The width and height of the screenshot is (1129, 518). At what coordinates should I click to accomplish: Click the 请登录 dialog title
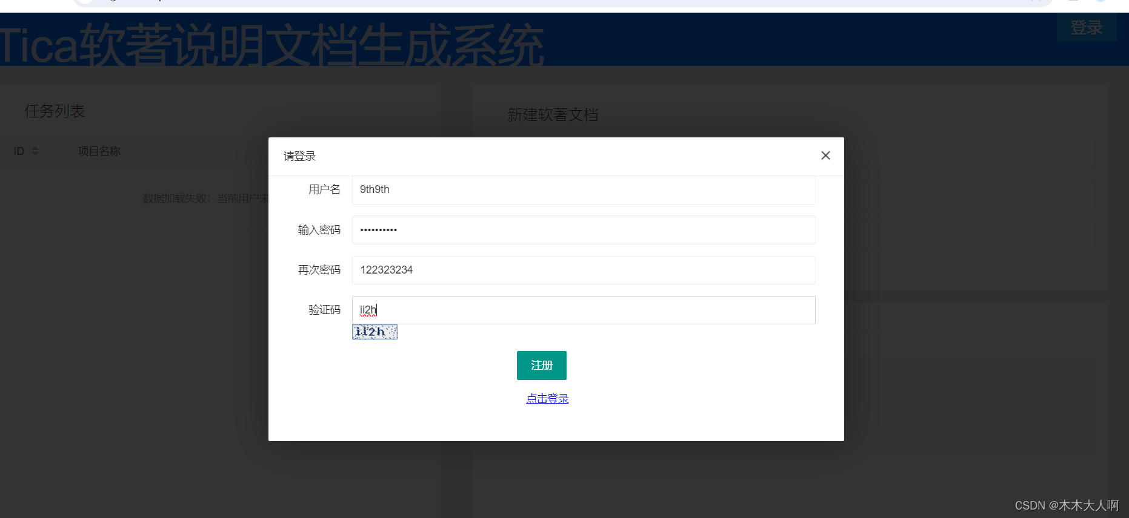pos(300,156)
